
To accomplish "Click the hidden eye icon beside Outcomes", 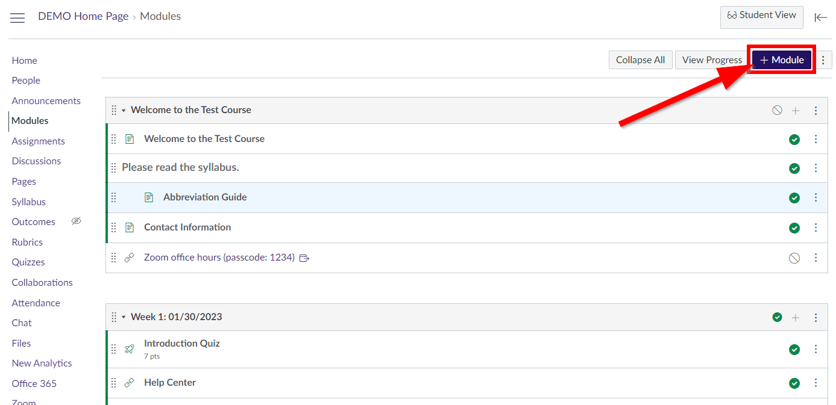I will pyautogui.click(x=76, y=221).
